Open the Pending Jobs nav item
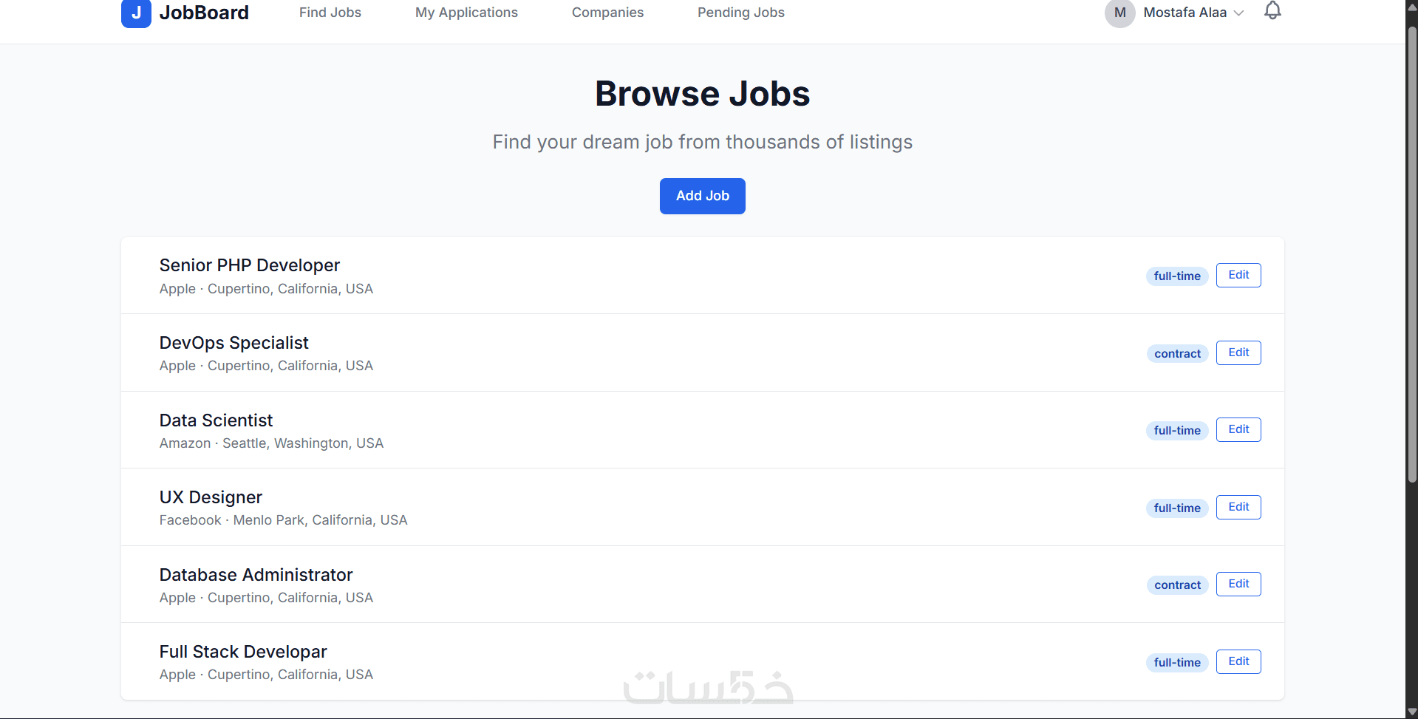The width and height of the screenshot is (1418, 719). (x=740, y=13)
